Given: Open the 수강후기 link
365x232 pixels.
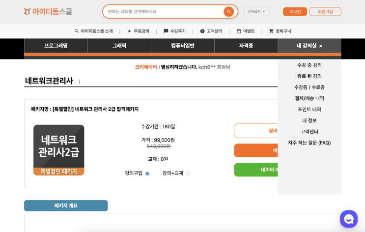Looking at the screenshot, I should click(x=178, y=31).
